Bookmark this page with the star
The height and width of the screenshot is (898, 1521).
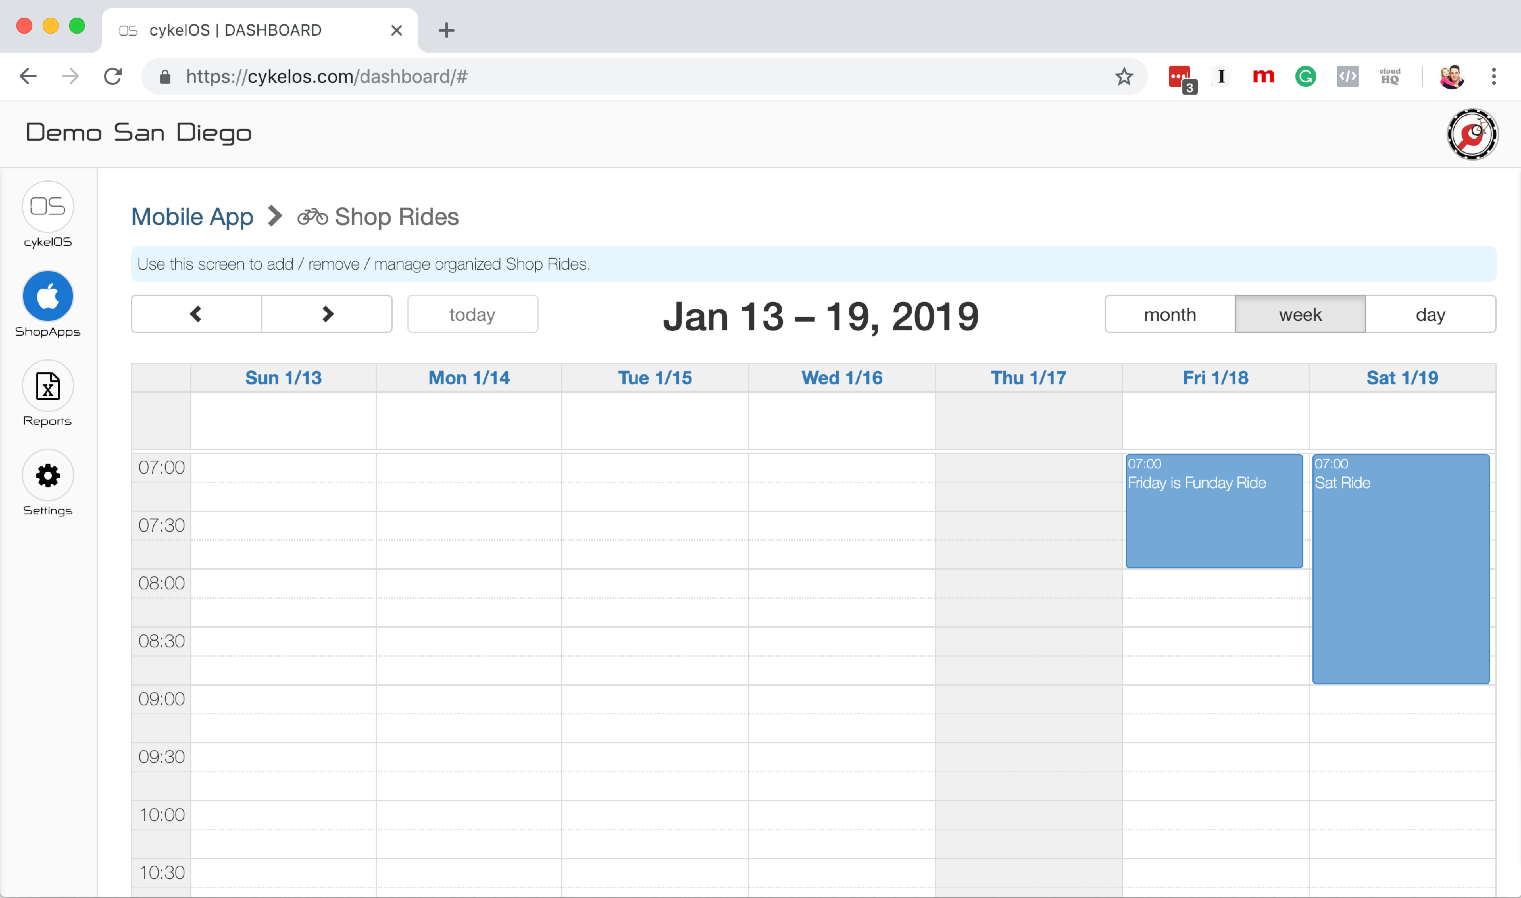pyautogui.click(x=1124, y=76)
